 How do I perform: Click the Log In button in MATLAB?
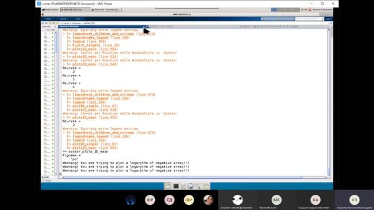click(x=329, y=19)
